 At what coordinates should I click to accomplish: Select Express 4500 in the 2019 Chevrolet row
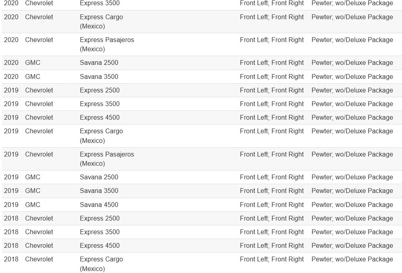[x=99, y=117]
